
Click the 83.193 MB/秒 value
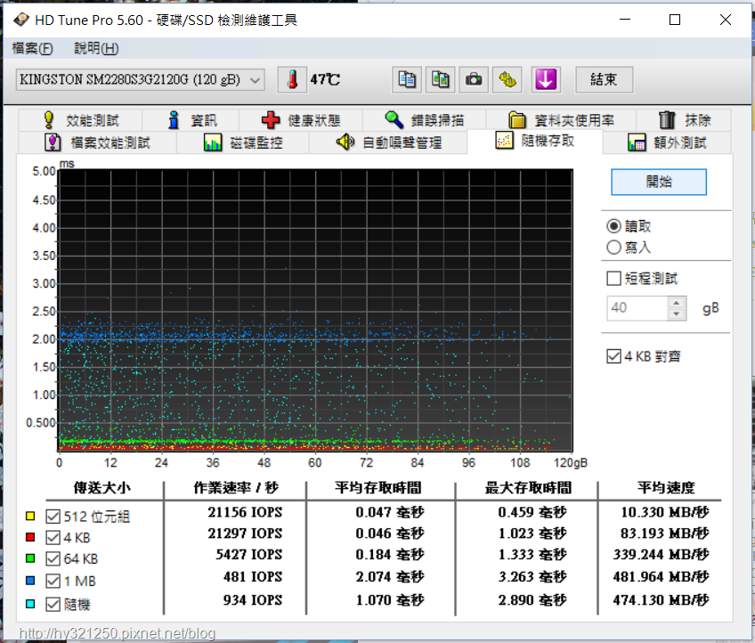point(664,533)
